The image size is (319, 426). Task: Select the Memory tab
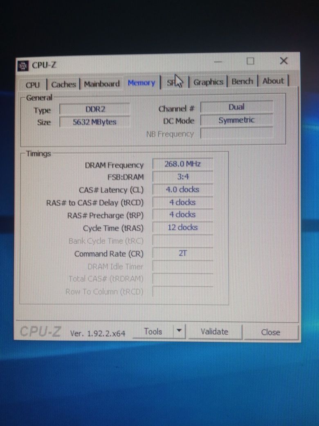pyautogui.click(x=142, y=83)
